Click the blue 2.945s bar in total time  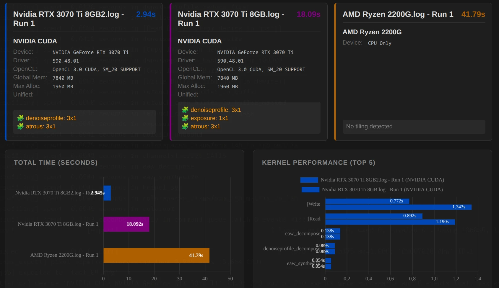pos(107,193)
